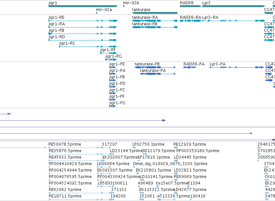Select protein jigr1-PD
This screenshot has height=201, width=275.
pyautogui.click(x=112, y=87)
